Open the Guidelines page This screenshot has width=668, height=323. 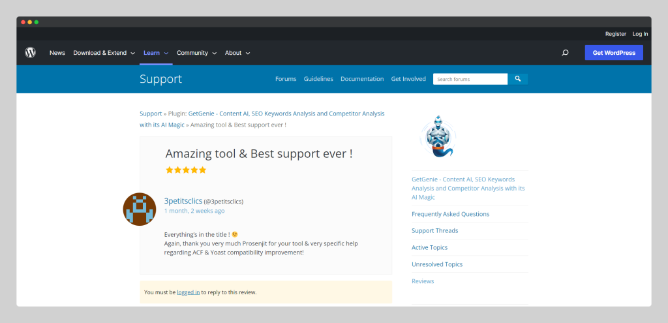point(318,79)
